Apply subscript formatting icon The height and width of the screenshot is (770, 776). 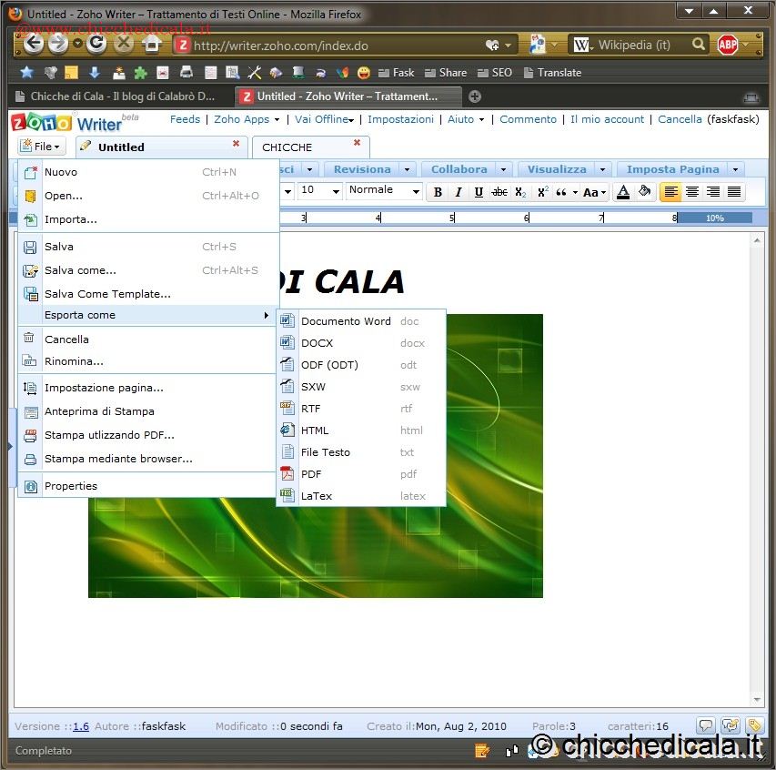[520, 192]
